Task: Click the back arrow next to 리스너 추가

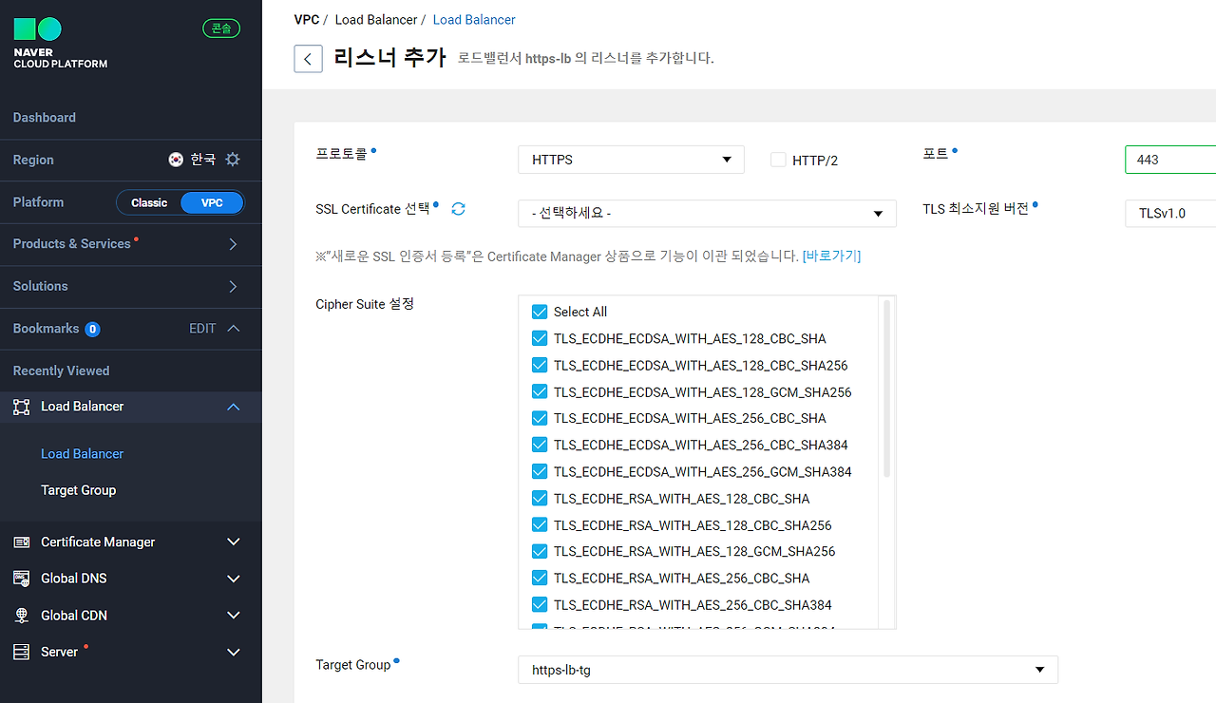Action: (308, 58)
